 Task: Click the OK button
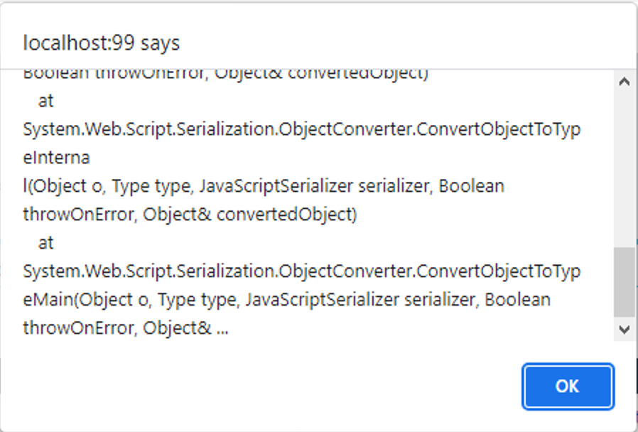tap(567, 386)
